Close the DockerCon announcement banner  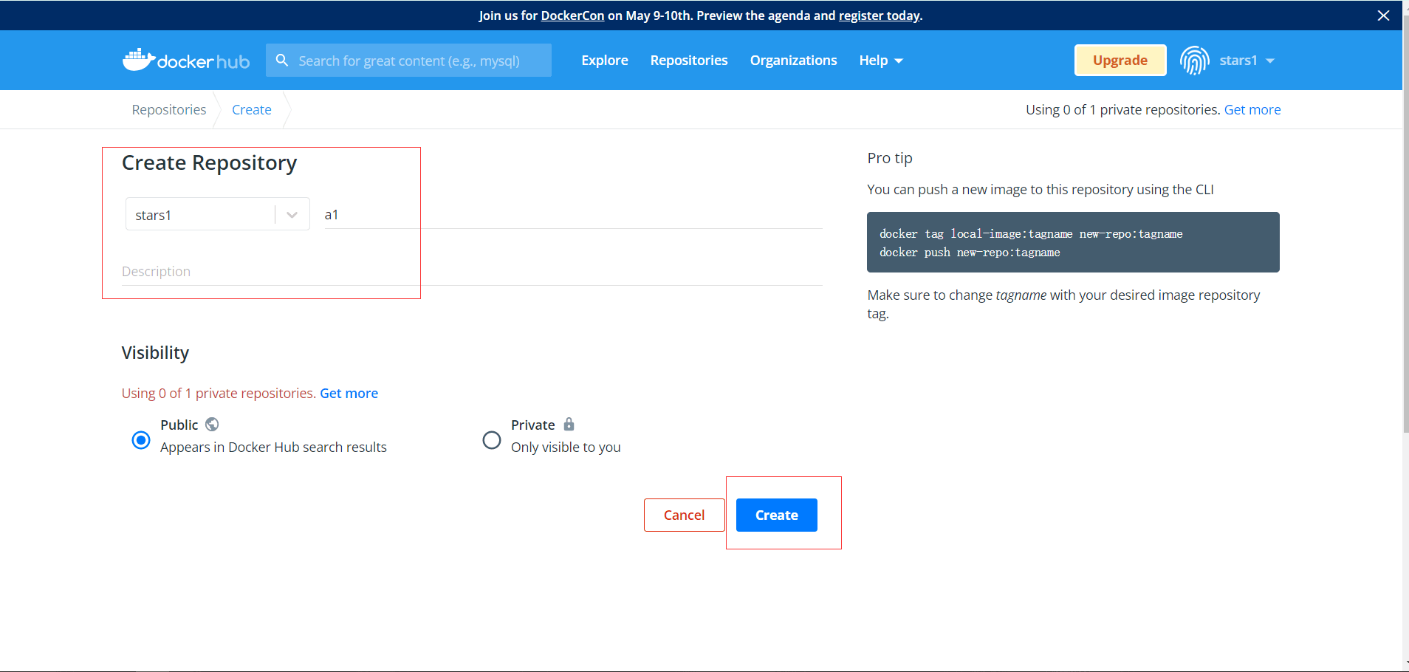coord(1383,16)
